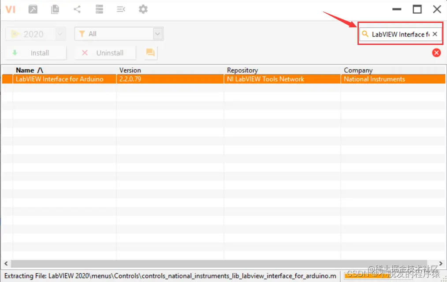Click the horizontal scrollbar left arrow
Viewport: 447px width, 282px height.
point(6,263)
